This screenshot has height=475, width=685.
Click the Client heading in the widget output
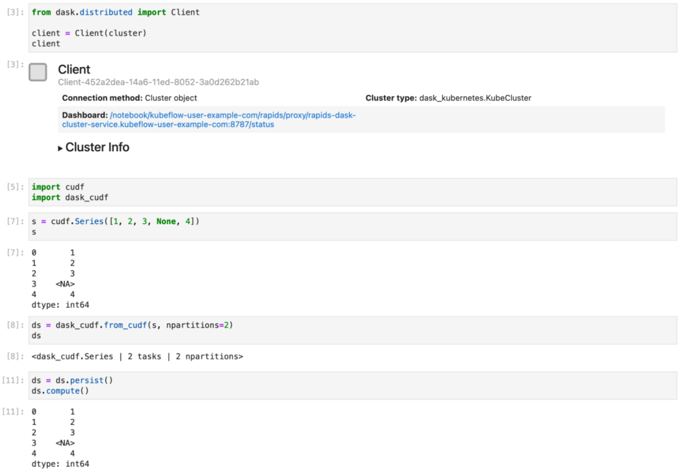pos(74,69)
